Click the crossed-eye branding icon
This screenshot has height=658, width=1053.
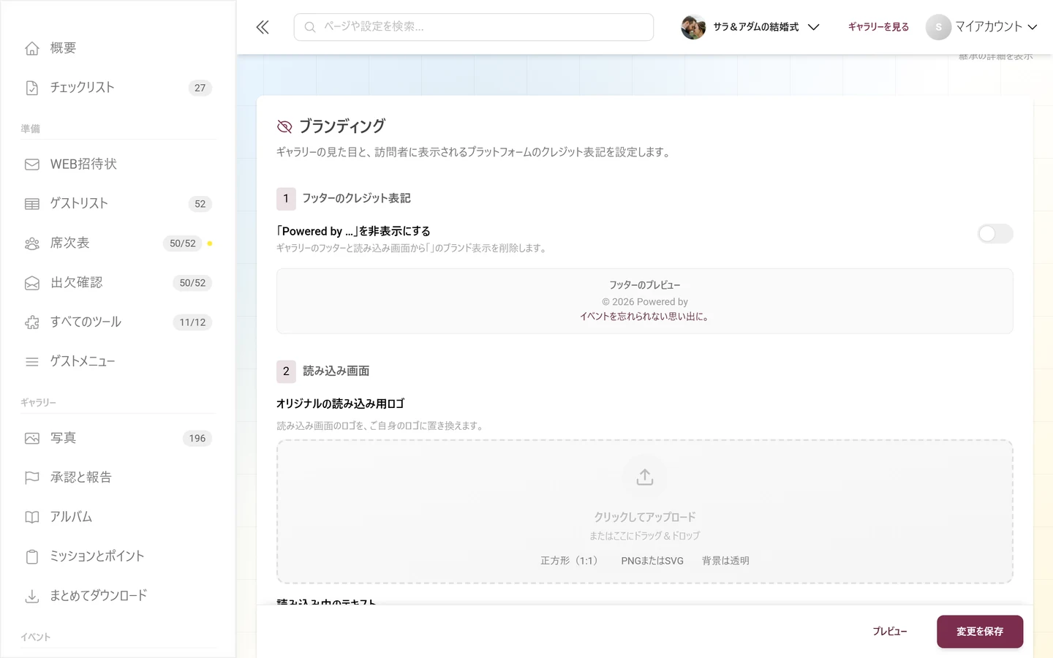(284, 127)
